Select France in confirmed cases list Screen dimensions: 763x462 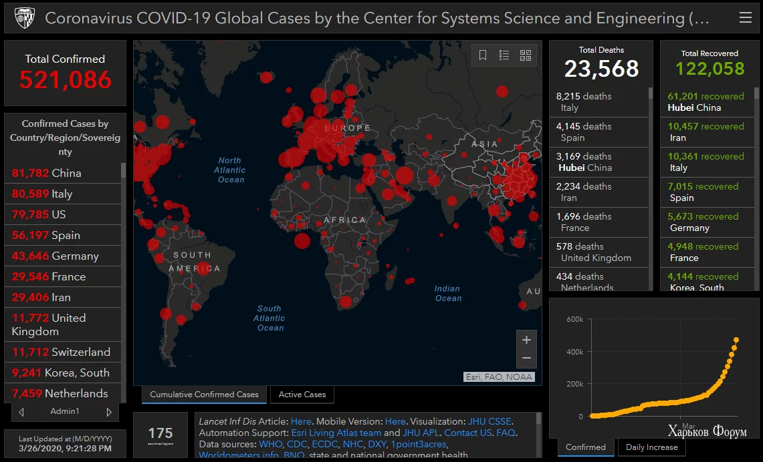click(x=63, y=276)
